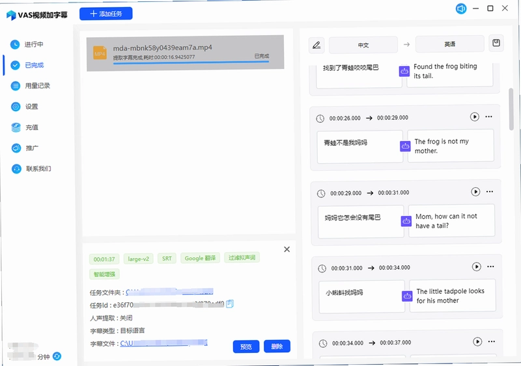The height and width of the screenshot is (366, 521).
Task: Click the 预览 preview button
Action: point(246,346)
